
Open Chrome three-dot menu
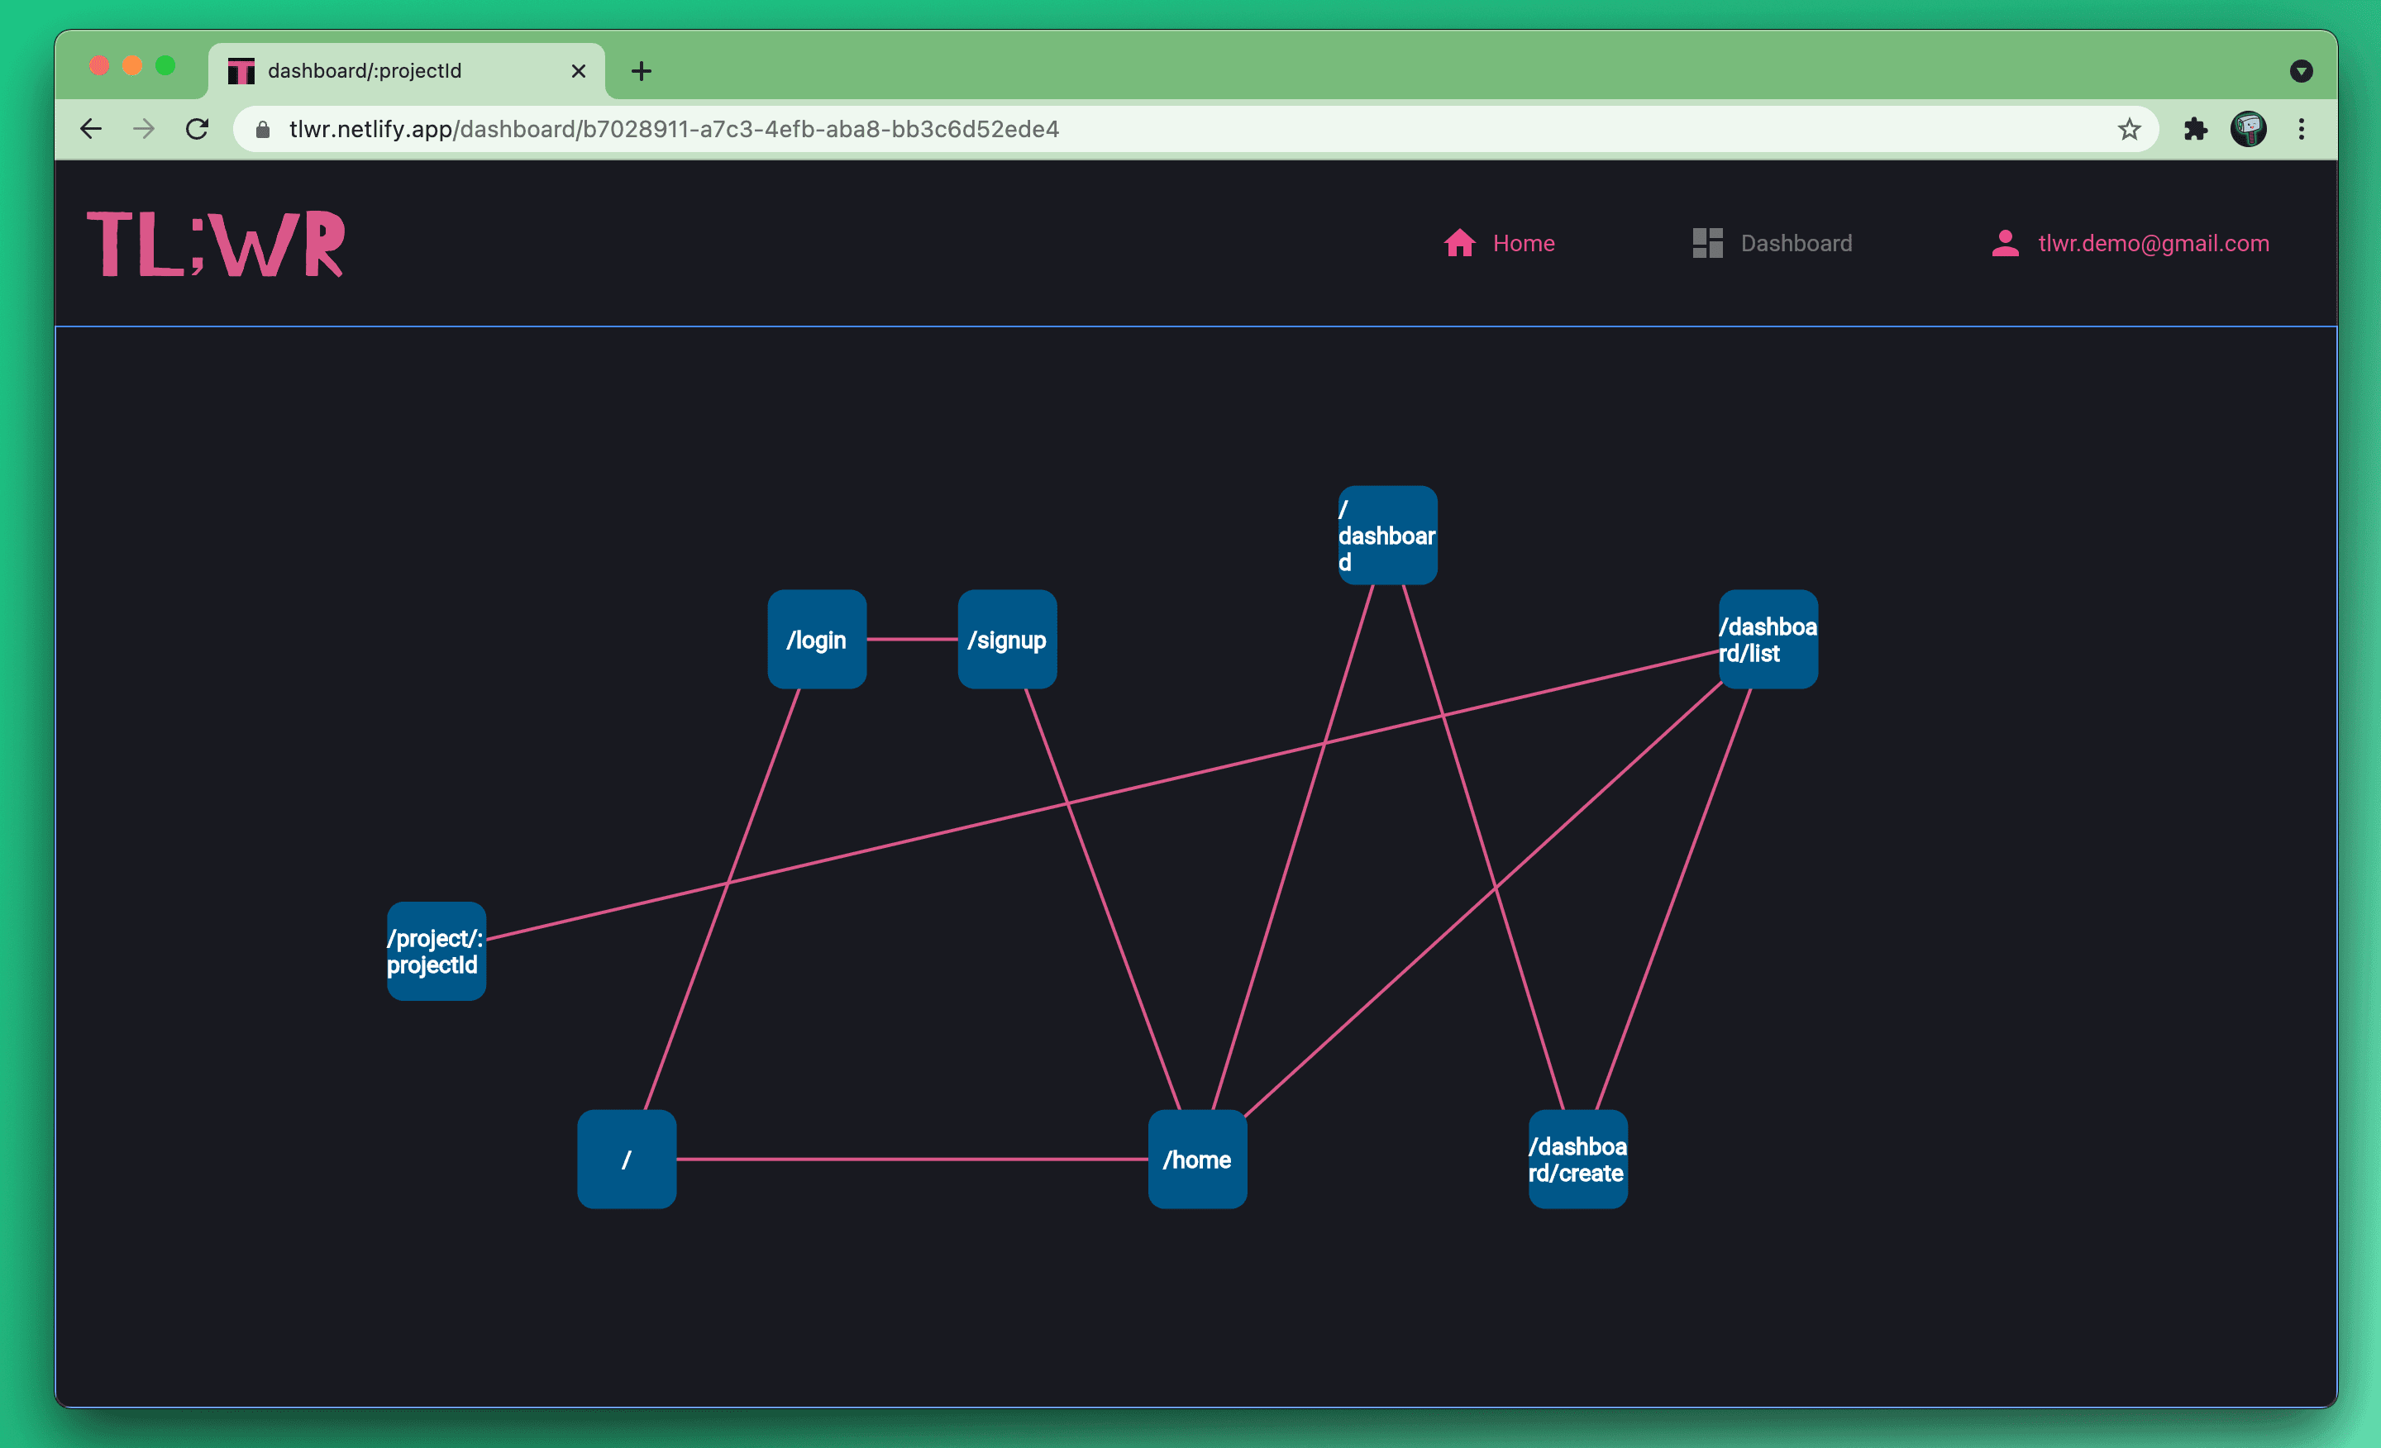point(2301,130)
